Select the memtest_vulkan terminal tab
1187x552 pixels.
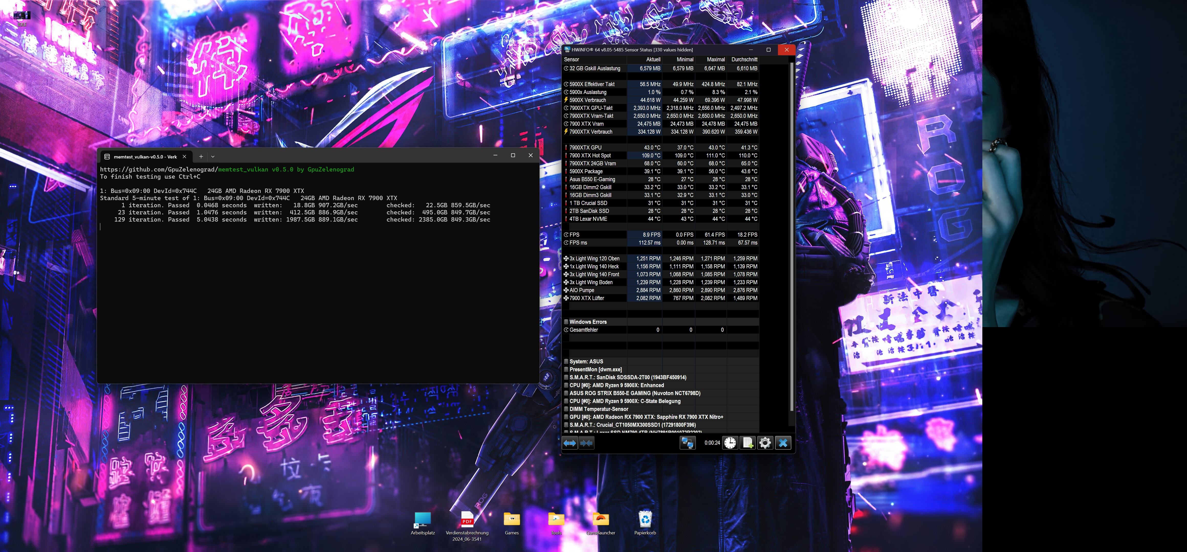click(145, 157)
